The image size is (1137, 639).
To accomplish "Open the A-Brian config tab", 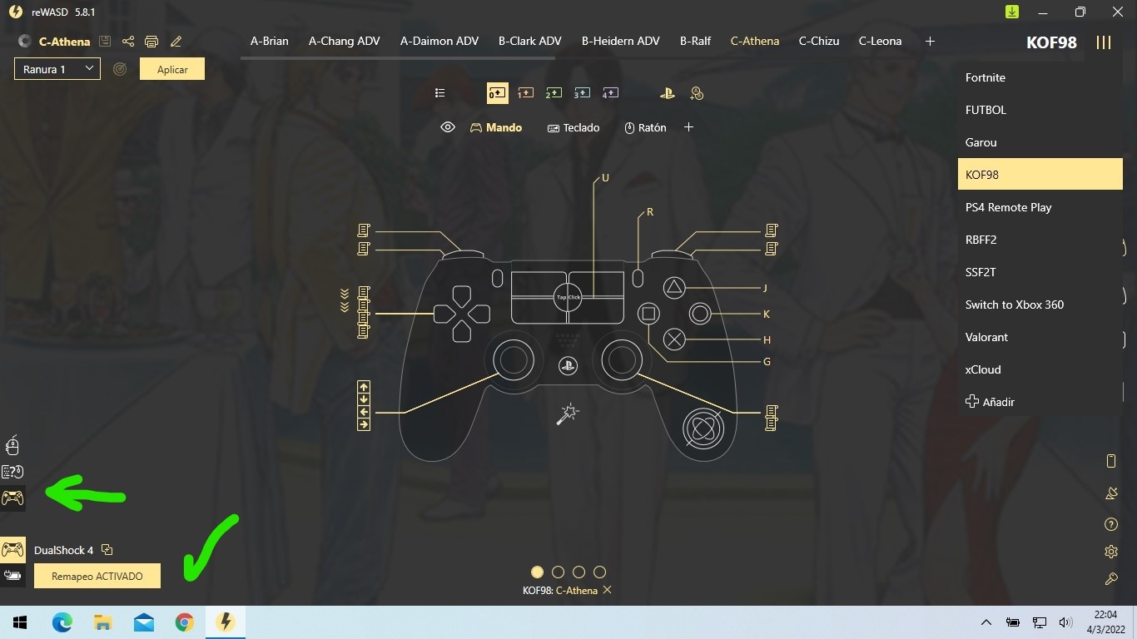I will [x=270, y=41].
